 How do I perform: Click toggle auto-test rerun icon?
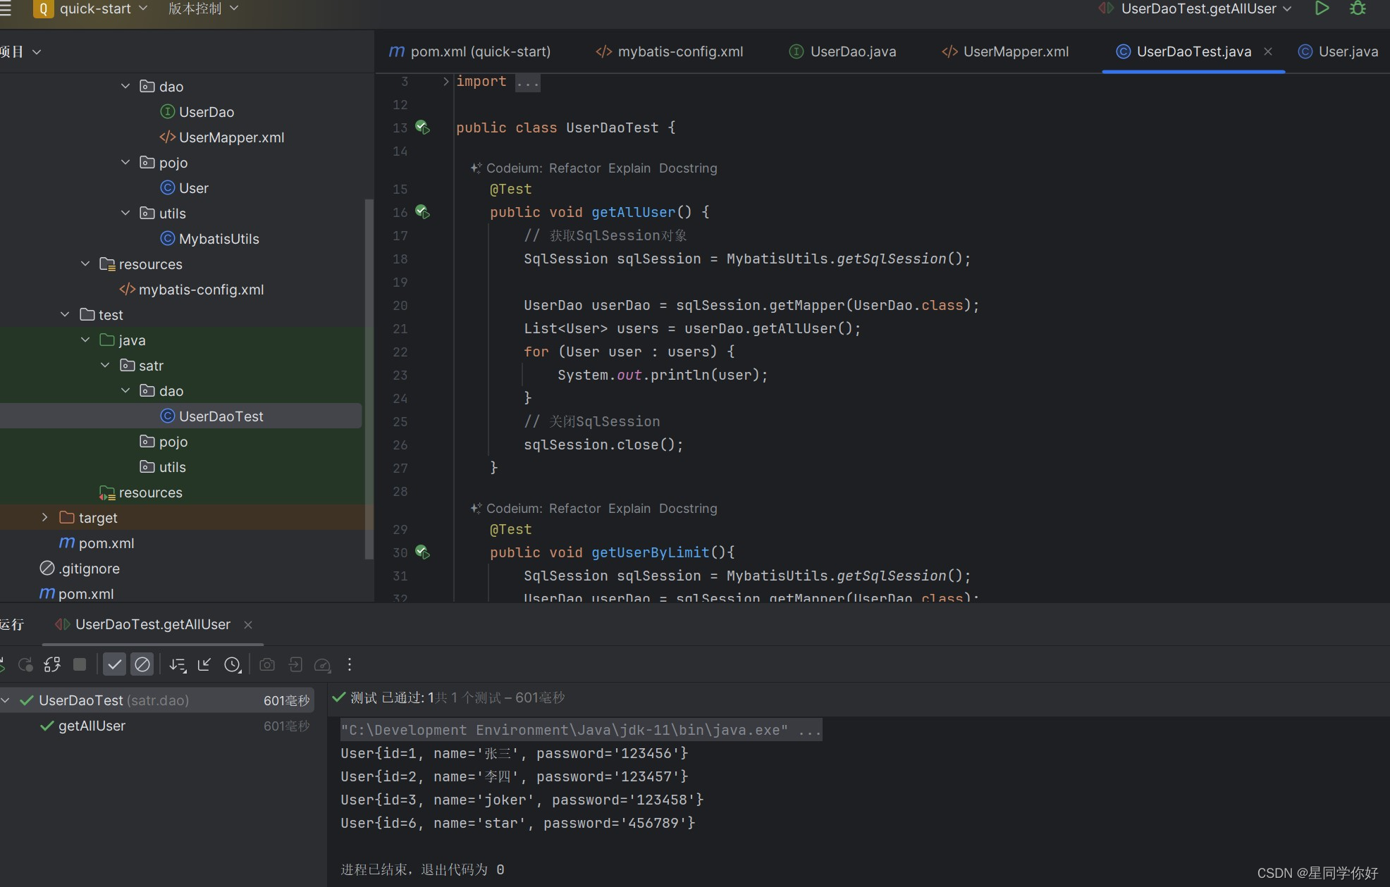click(x=52, y=664)
